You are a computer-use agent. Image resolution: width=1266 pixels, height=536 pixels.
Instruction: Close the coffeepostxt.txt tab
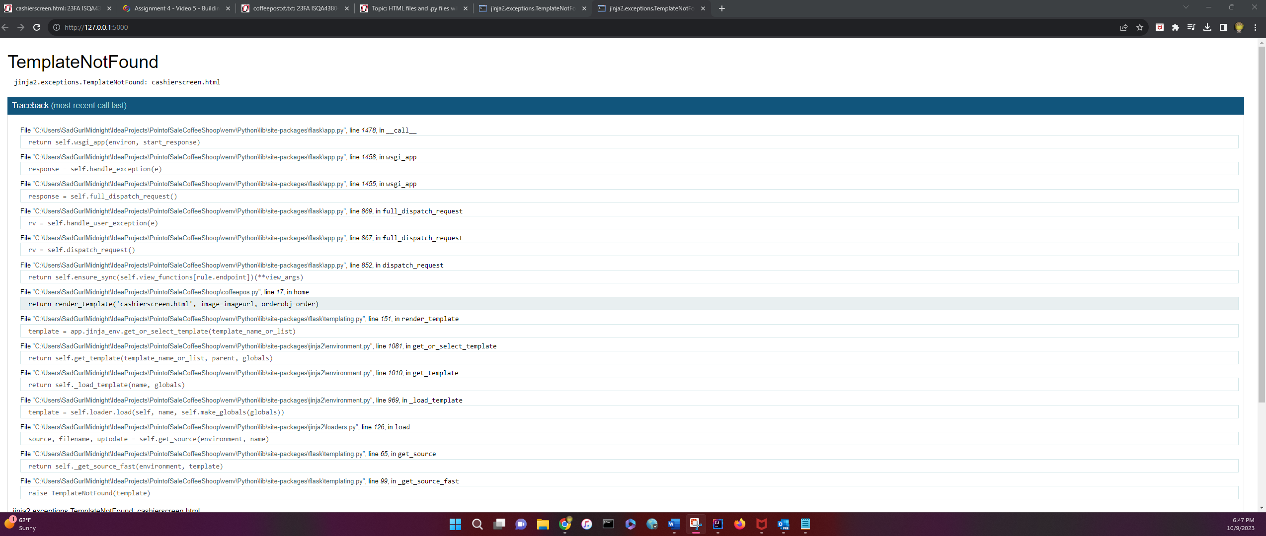click(x=347, y=8)
